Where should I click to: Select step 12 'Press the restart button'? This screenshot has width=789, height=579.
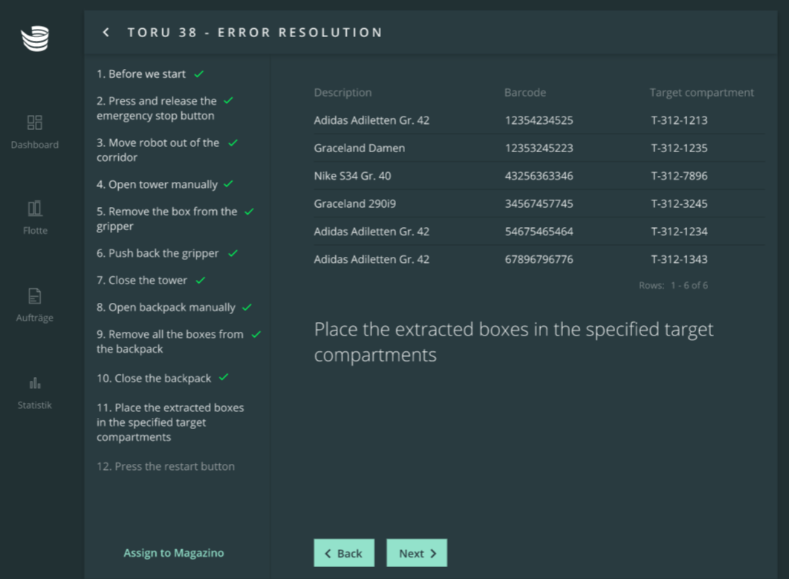[x=166, y=466]
